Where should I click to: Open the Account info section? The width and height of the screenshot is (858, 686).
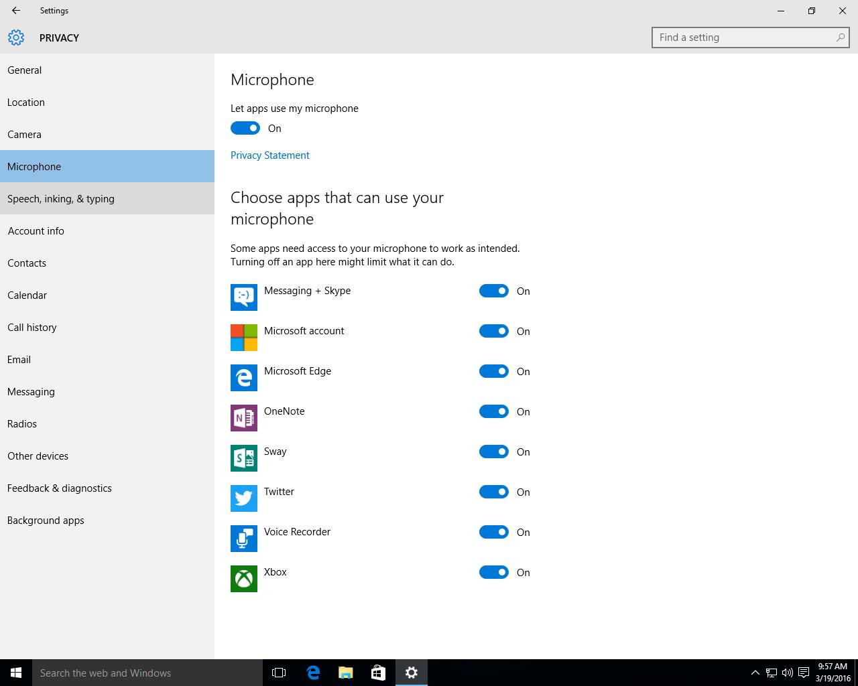pyautogui.click(x=107, y=230)
